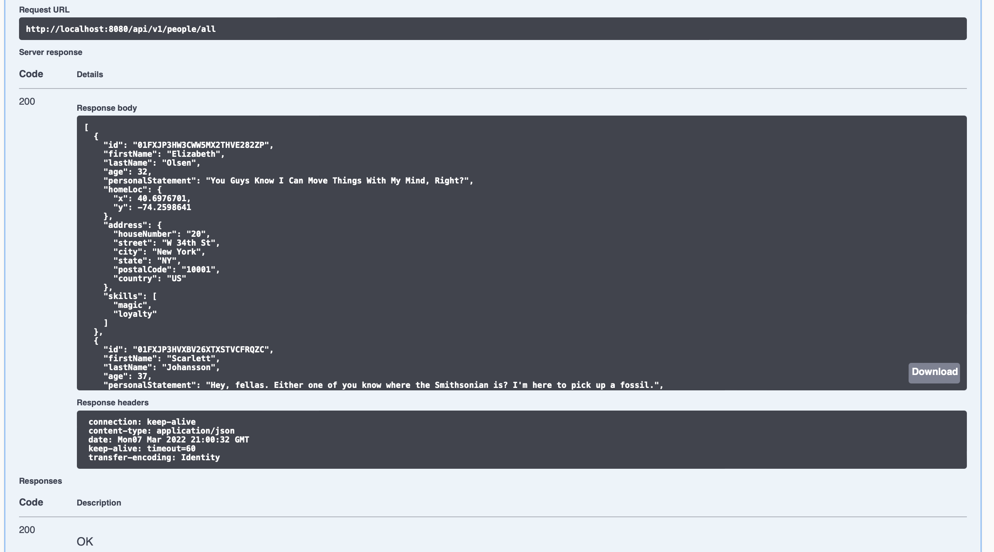Click the date header line in response headers
994x552 pixels.
[169, 440]
